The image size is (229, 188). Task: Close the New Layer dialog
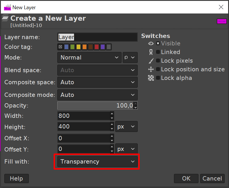(x=221, y=7)
